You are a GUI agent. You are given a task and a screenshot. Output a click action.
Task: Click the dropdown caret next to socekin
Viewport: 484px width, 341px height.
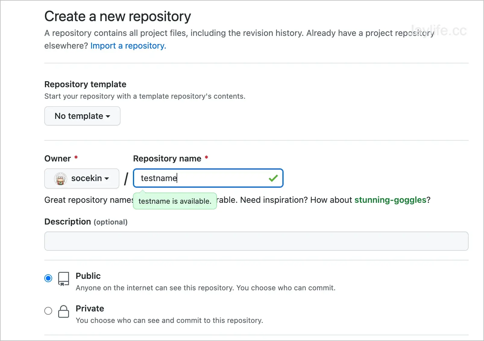click(x=107, y=178)
